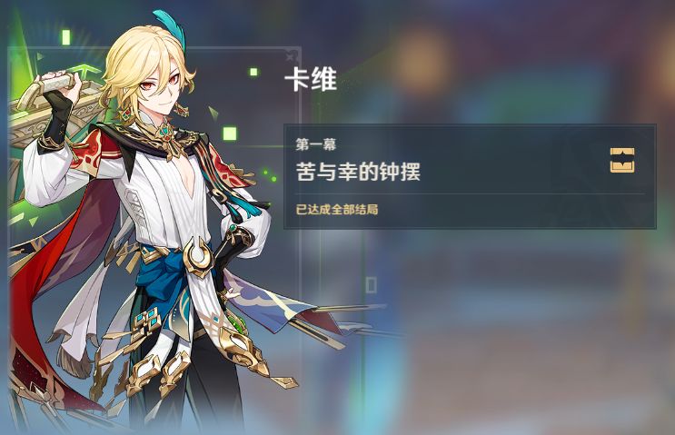Click the small green square beside name

[253, 72]
